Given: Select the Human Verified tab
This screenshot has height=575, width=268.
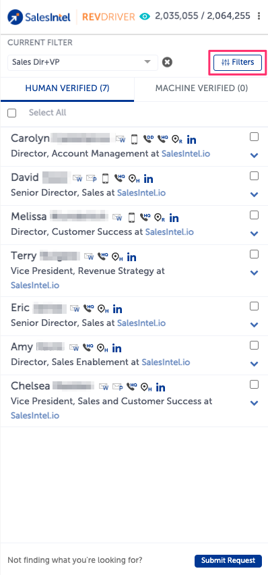Looking at the screenshot, I should pos(67,88).
